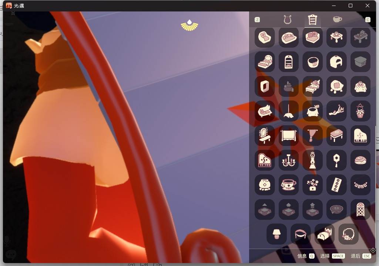The image size is (379, 266).
Task: Select the solid white piano icon
Action: [x=360, y=136]
